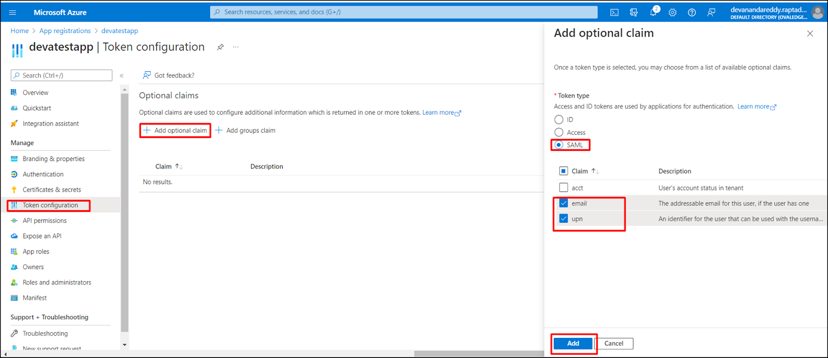
Task: Uncheck the email claim checkbox
Action: coord(564,204)
